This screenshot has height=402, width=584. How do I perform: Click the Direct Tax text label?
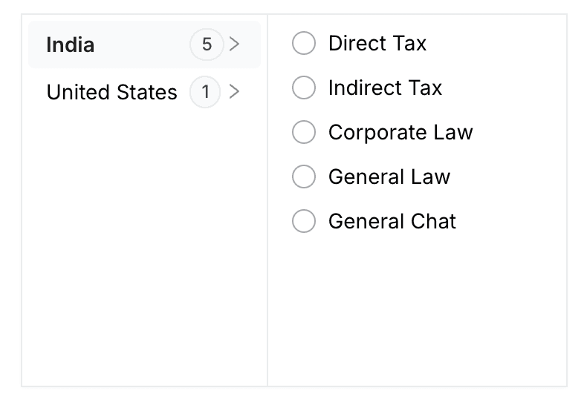coord(377,43)
